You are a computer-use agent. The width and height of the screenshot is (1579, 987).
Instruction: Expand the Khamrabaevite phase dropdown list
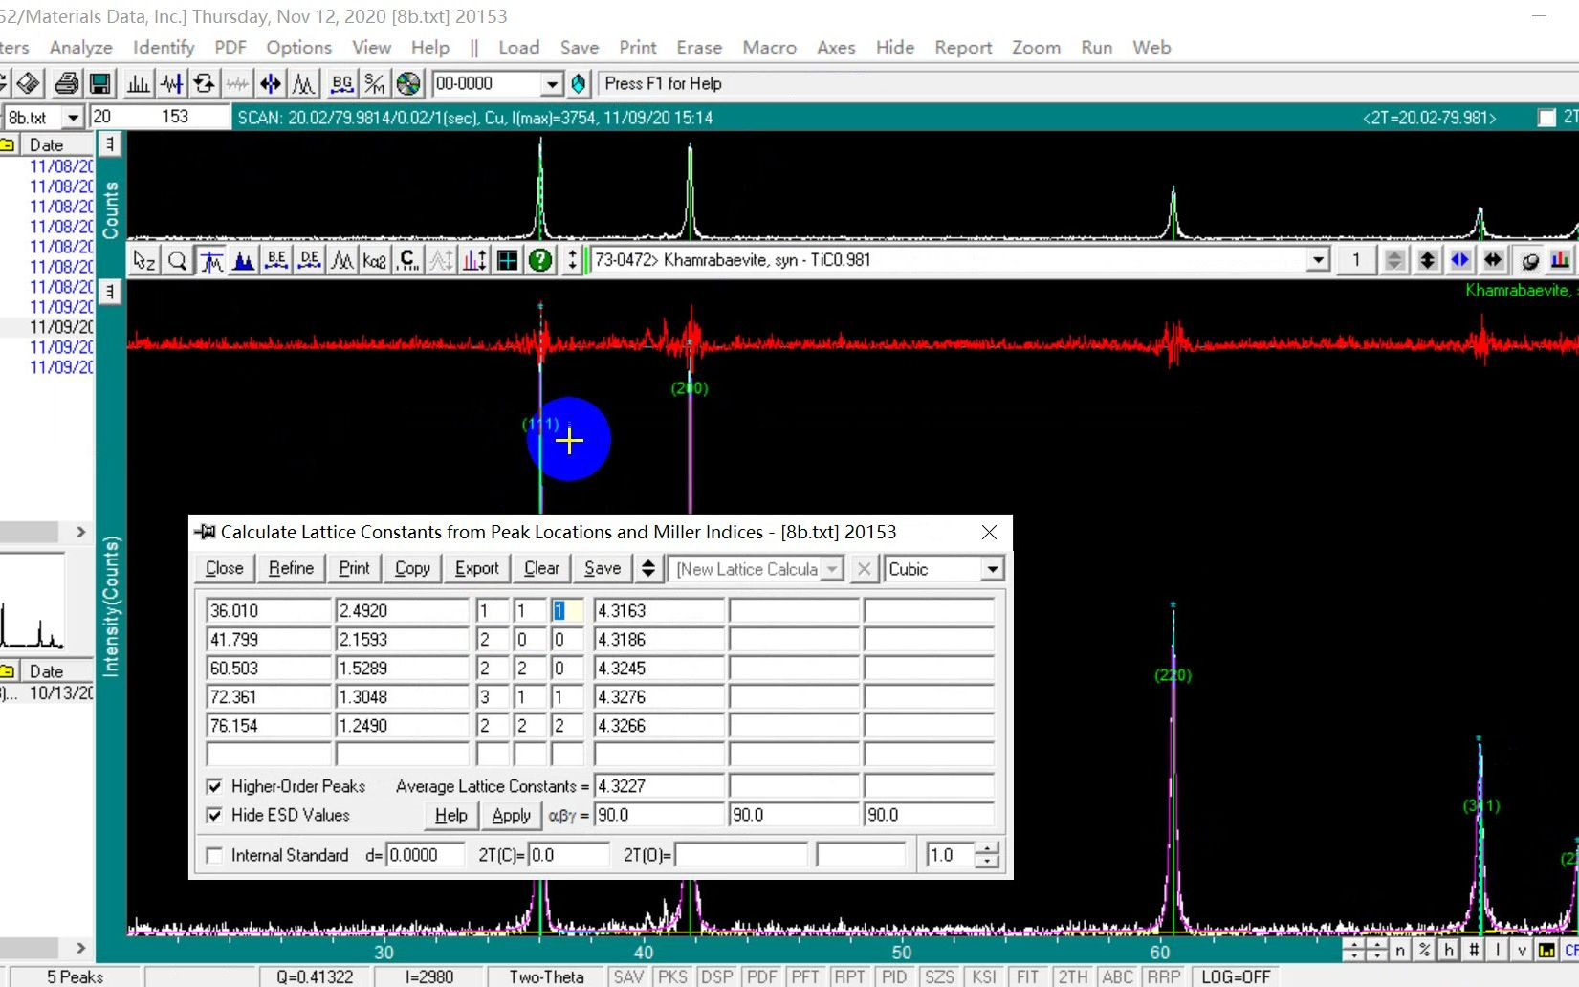(x=1318, y=260)
